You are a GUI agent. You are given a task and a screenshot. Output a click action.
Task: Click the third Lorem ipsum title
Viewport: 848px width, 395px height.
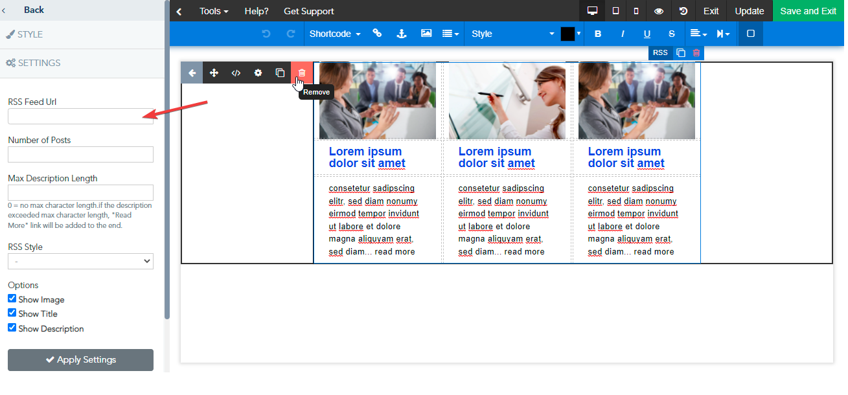pyautogui.click(x=626, y=157)
